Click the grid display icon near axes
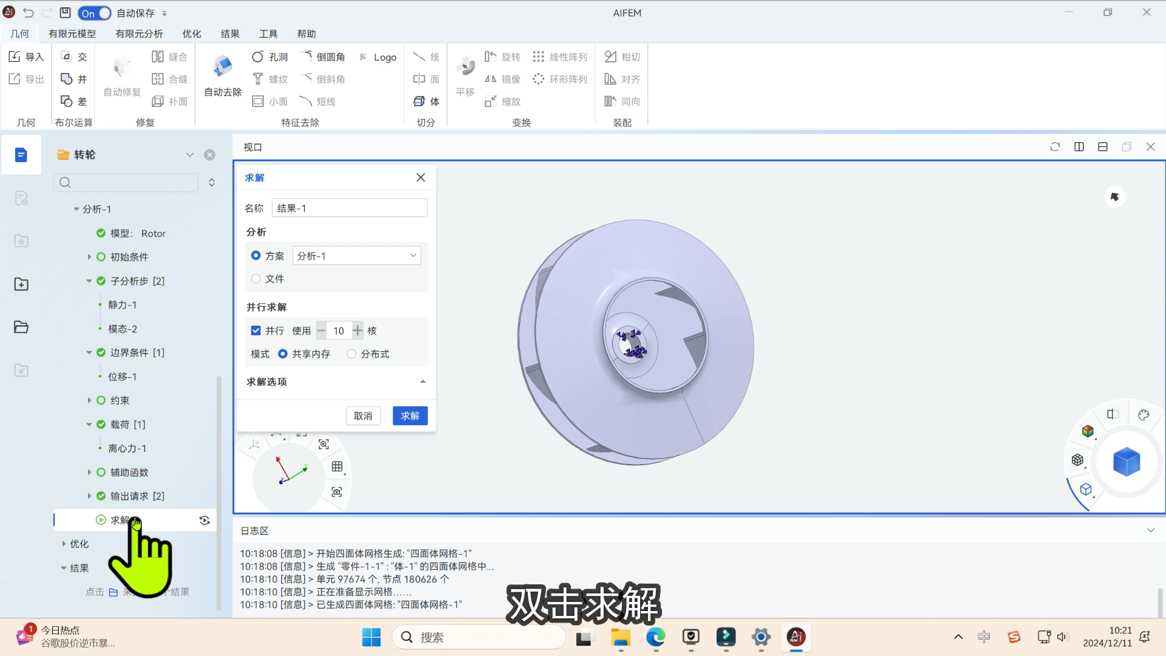The image size is (1166, 656). coord(337,466)
